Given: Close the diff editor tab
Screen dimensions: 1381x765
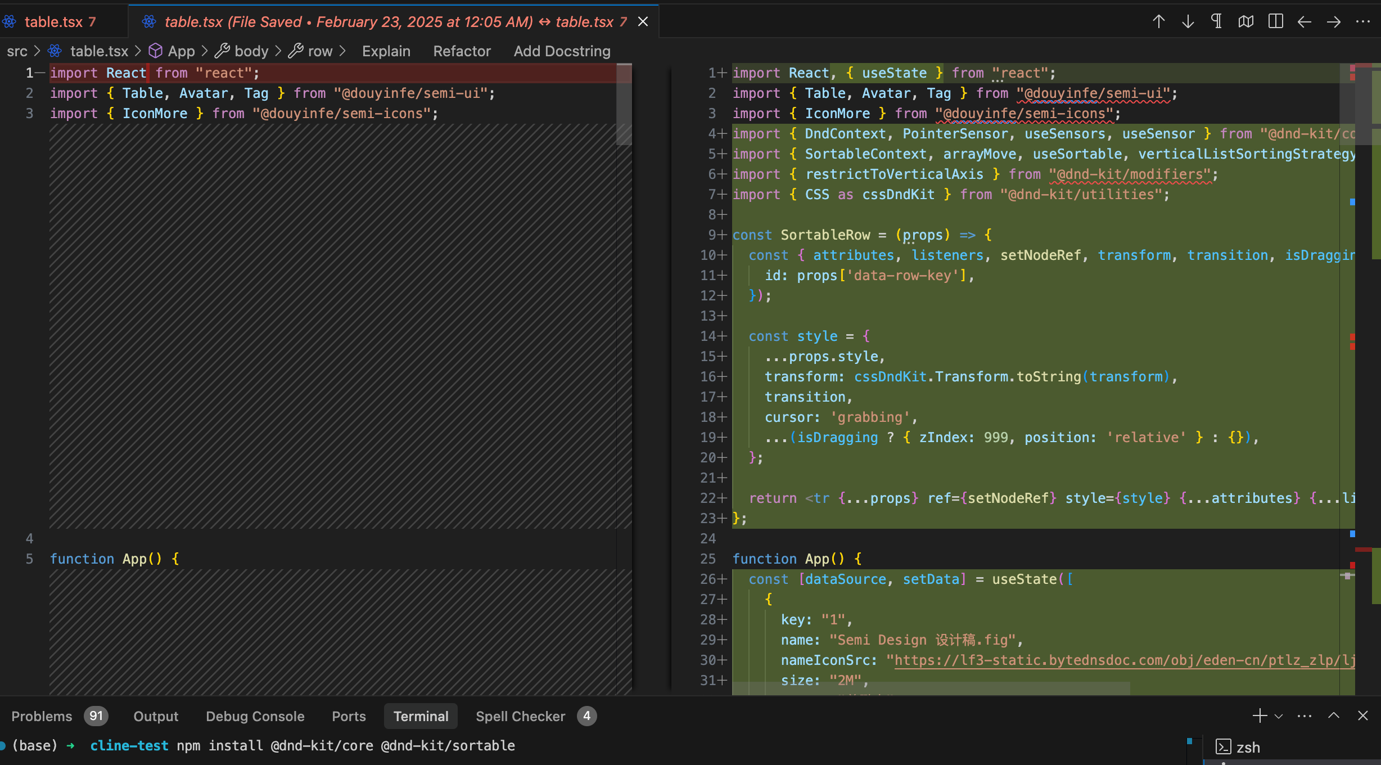Looking at the screenshot, I should (x=643, y=21).
